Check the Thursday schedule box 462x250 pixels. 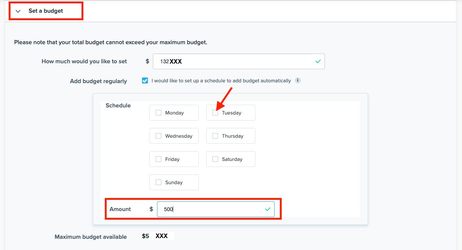click(x=215, y=136)
